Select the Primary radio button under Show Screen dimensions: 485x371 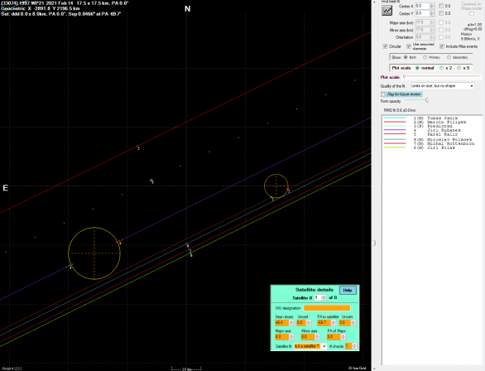click(425, 57)
